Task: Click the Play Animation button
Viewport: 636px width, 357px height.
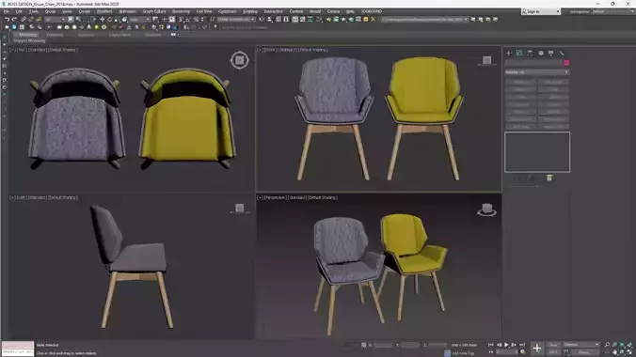Action: [506, 345]
